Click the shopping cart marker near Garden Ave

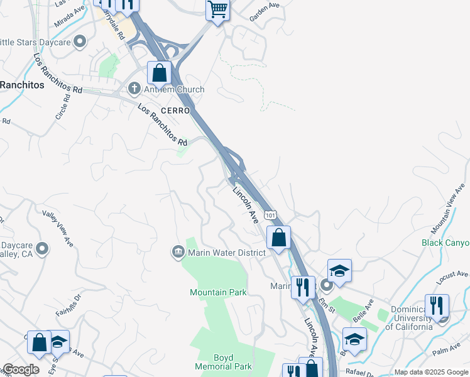218,11
